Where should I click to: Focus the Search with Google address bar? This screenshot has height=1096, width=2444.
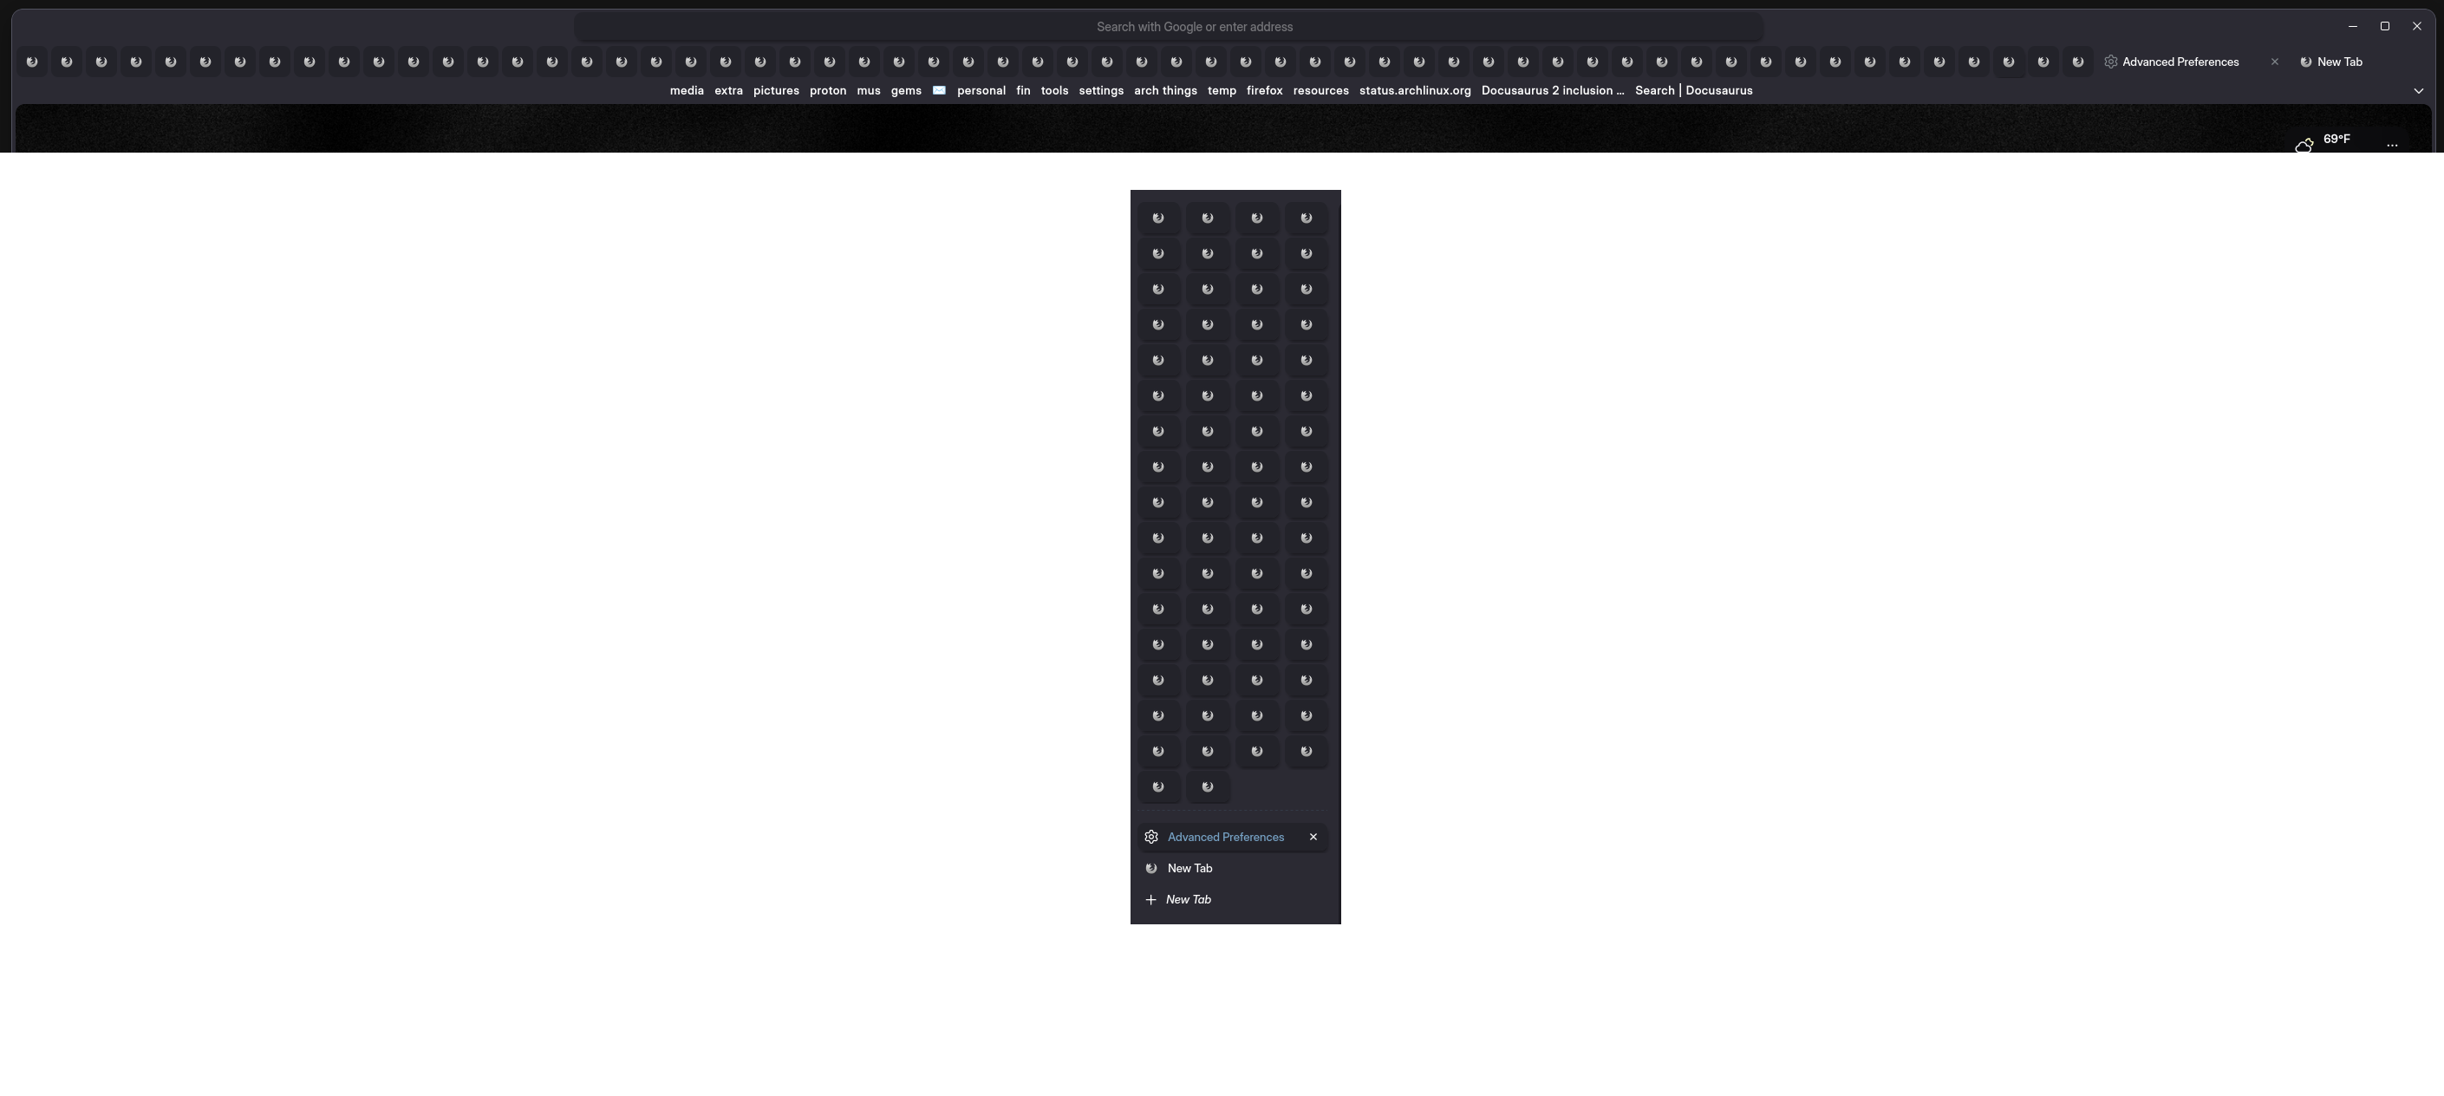pos(1194,27)
